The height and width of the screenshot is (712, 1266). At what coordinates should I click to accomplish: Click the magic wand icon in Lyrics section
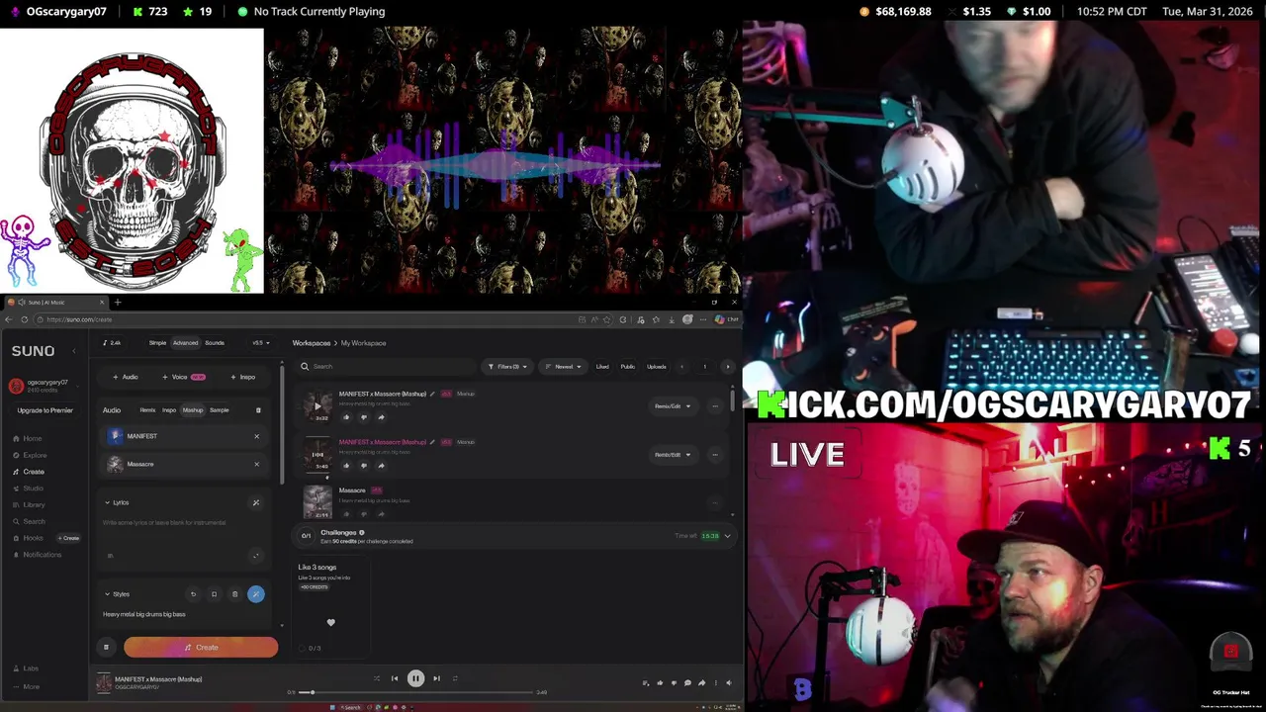[x=255, y=502]
